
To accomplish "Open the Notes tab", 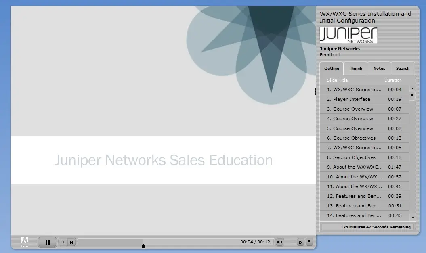I will pyautogui.click(x=379, y=69).
